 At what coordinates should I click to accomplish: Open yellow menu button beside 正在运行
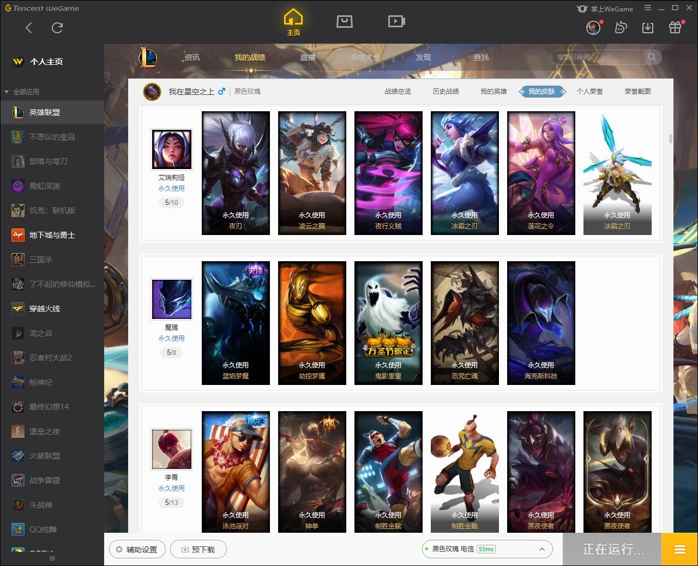click(679, 549)
